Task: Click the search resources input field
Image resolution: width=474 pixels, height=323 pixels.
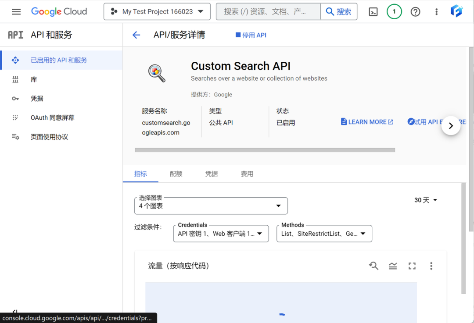Action: coord(268,12)
